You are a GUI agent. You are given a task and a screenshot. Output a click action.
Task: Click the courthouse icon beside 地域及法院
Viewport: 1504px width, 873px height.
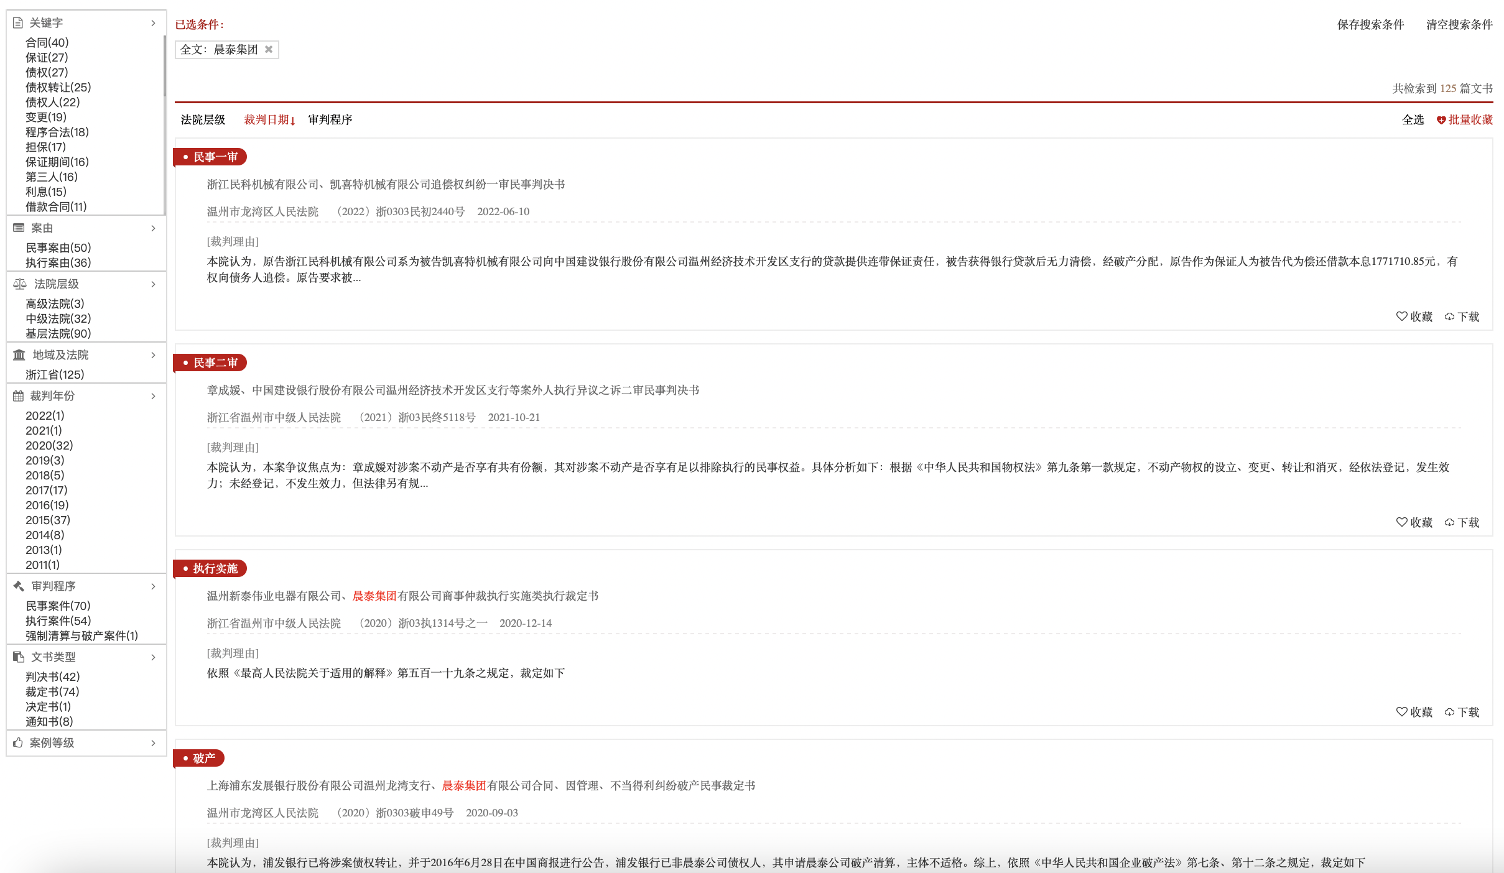[19, 355]
